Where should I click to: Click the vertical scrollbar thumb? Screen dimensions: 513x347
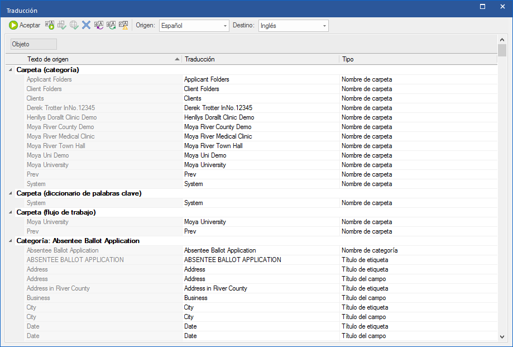click(502, 51)
